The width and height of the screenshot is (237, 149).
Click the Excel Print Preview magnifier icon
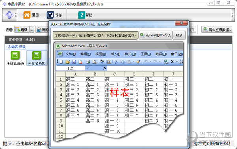(x=94, y=62)
